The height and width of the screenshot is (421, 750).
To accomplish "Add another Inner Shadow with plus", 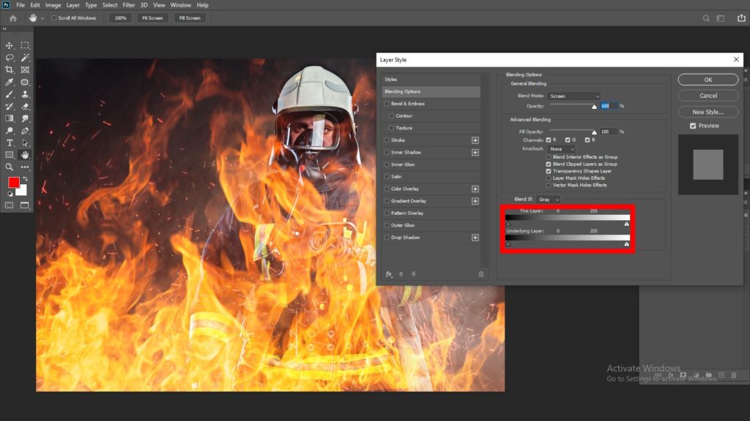I will tap(475, 152).
